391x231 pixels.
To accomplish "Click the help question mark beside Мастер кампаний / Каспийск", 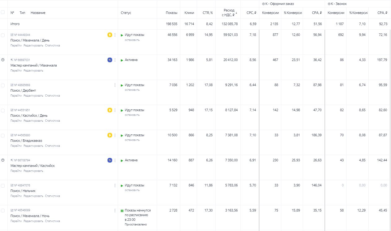I will tap(3, 160).
